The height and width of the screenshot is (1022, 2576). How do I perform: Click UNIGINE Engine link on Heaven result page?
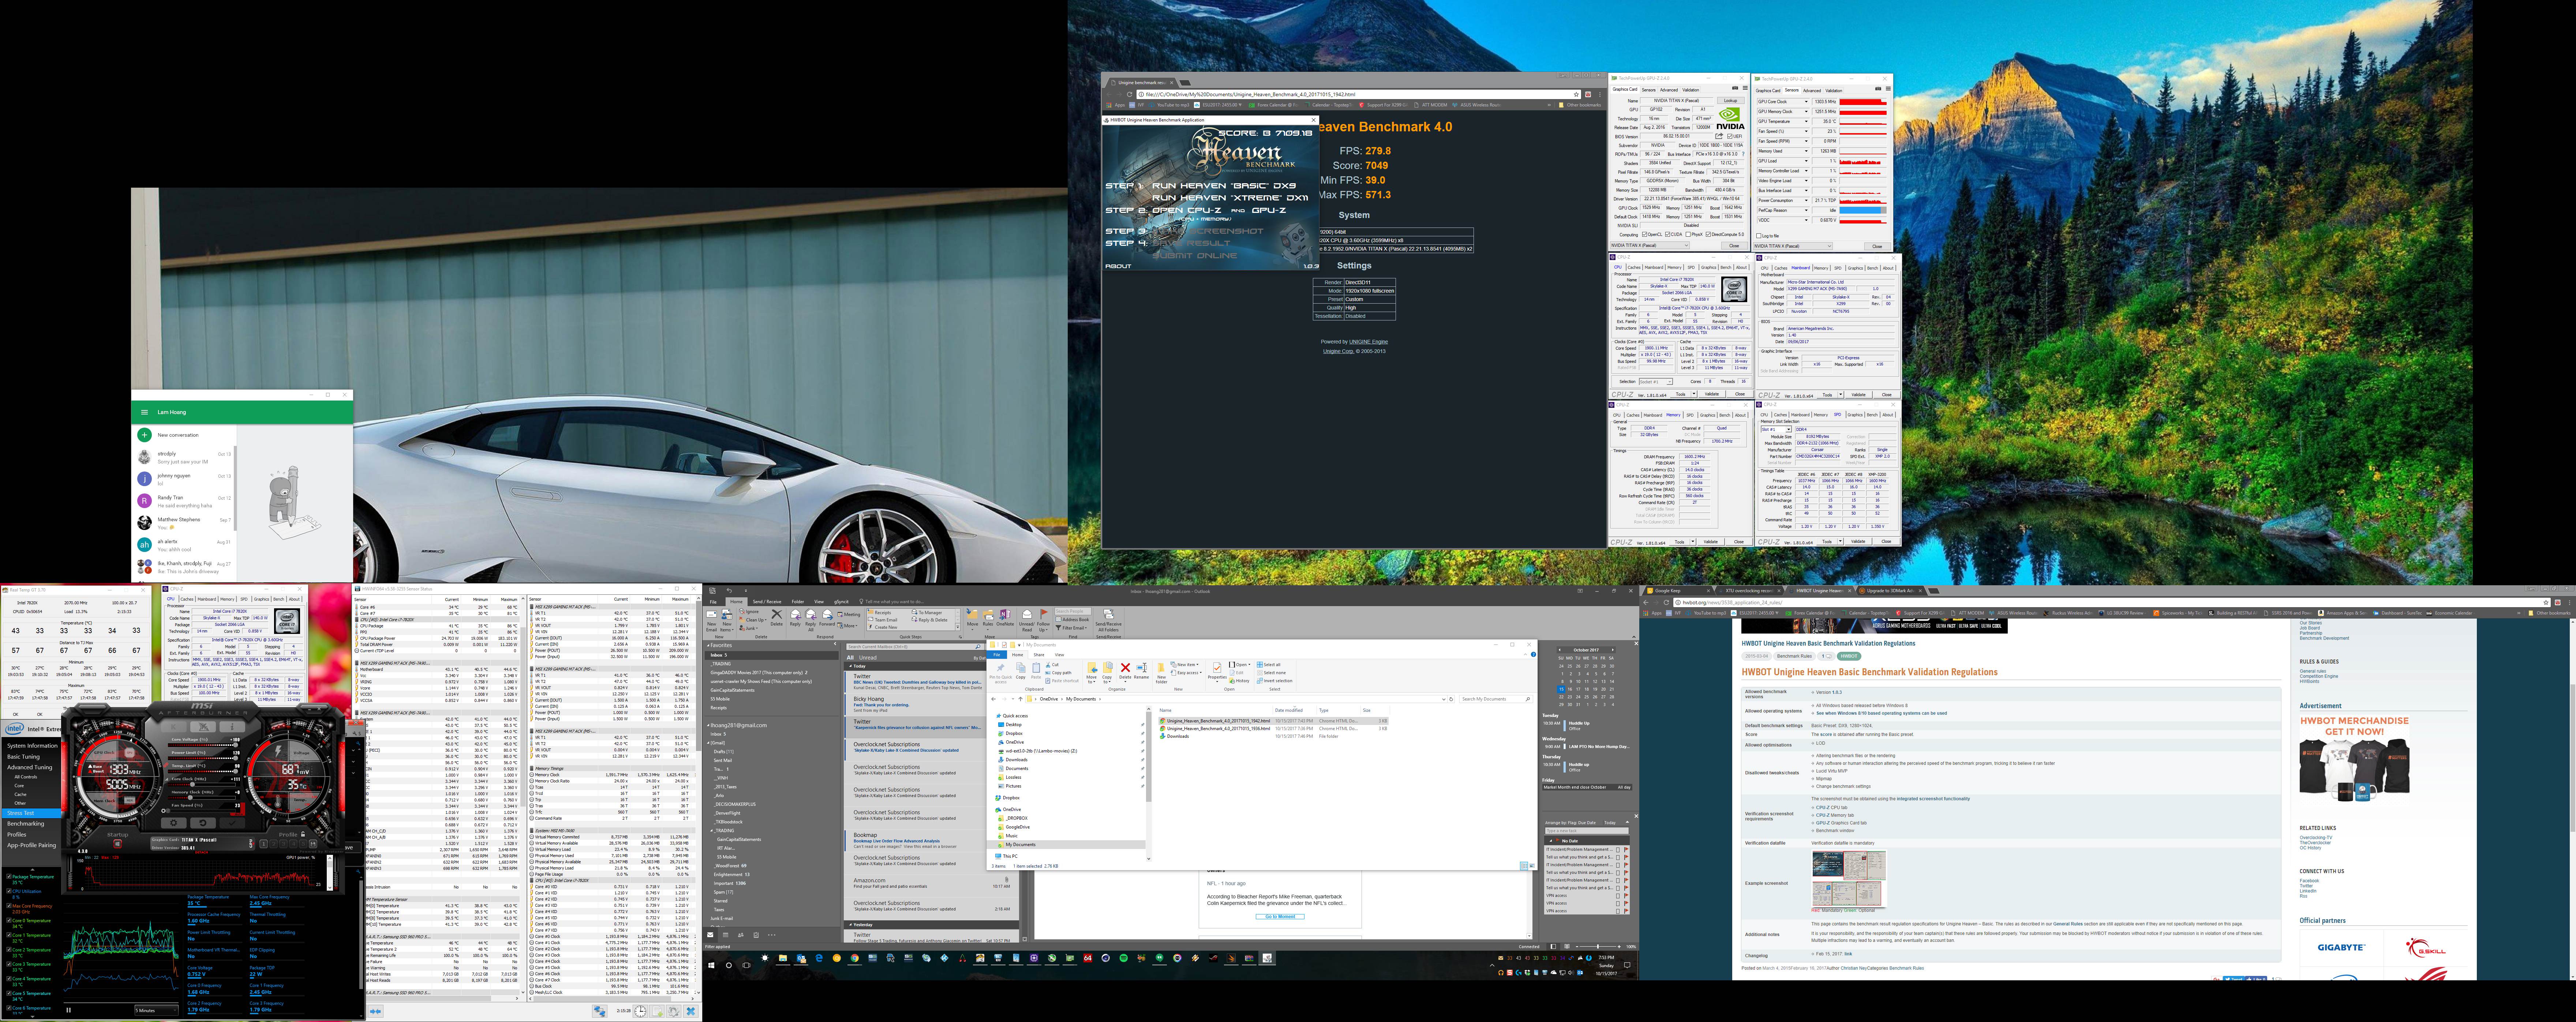[1369, 342]
